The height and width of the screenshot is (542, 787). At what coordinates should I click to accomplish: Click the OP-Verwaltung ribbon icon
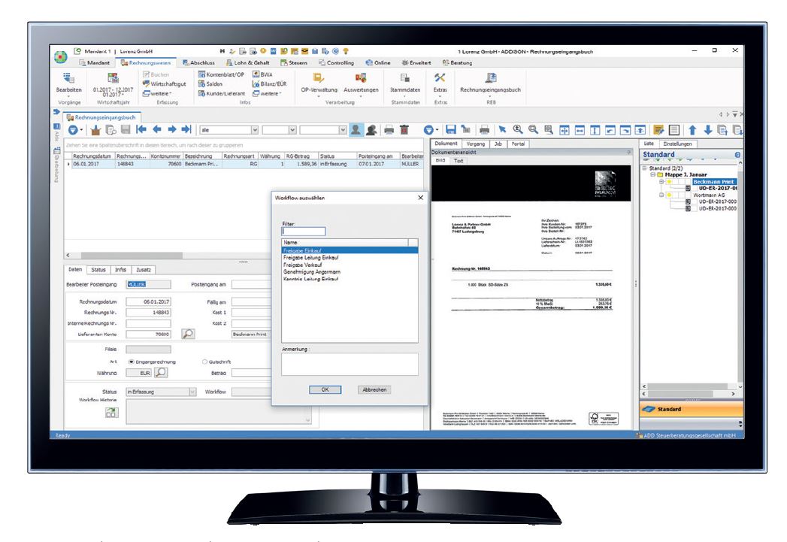tap(318, 77)
